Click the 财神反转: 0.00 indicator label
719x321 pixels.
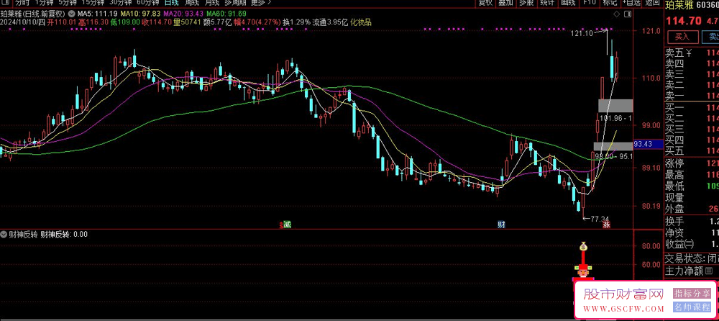pyautogui.click(x=64, y=234)
